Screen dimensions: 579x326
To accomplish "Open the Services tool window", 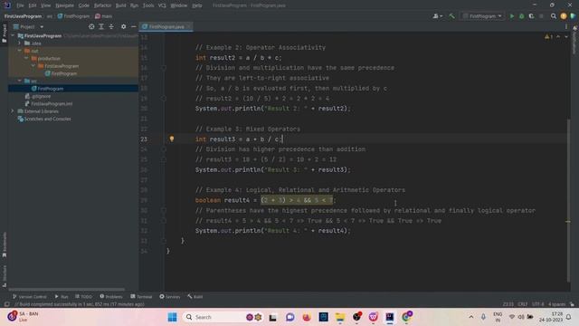I will [x=169, y=296].
